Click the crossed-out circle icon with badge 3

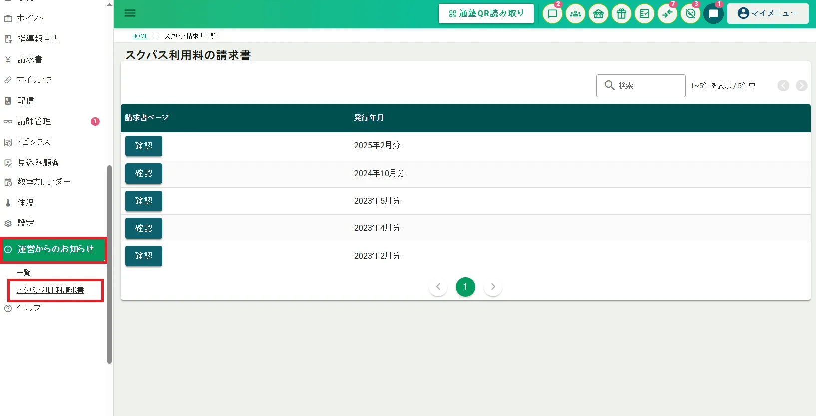690,14
